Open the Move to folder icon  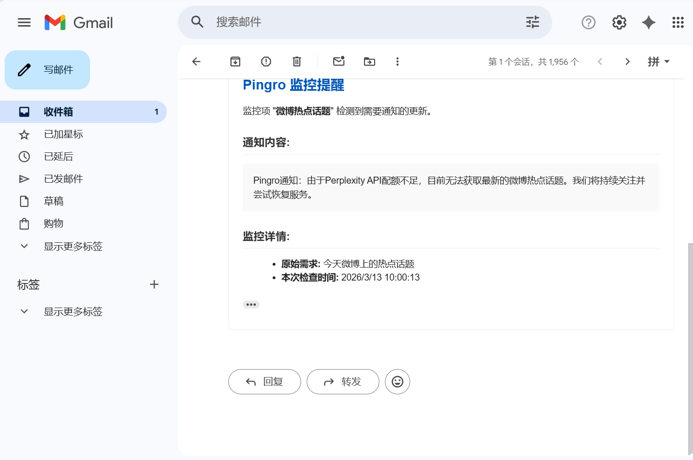pos(370,62)
